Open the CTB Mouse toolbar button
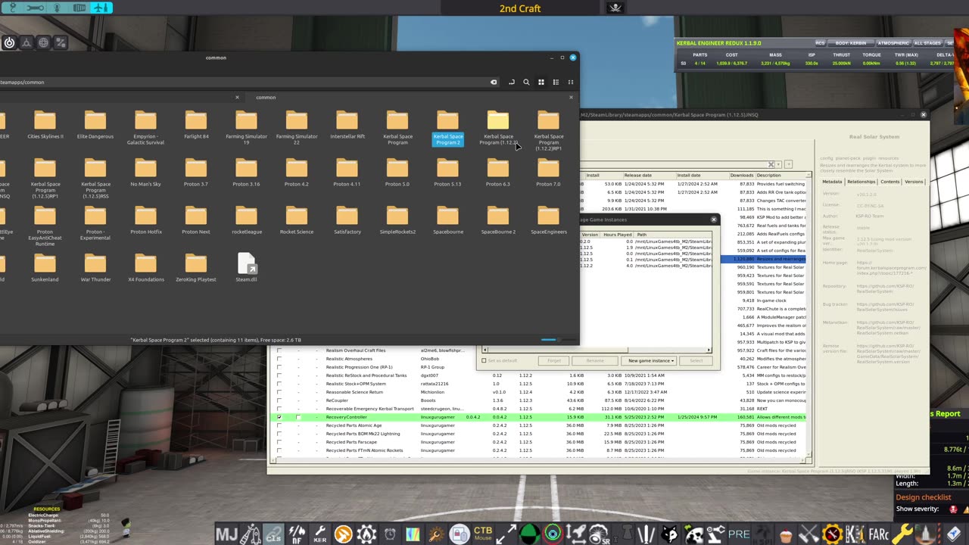Screen dimensions: 969x545 (483, 534)
